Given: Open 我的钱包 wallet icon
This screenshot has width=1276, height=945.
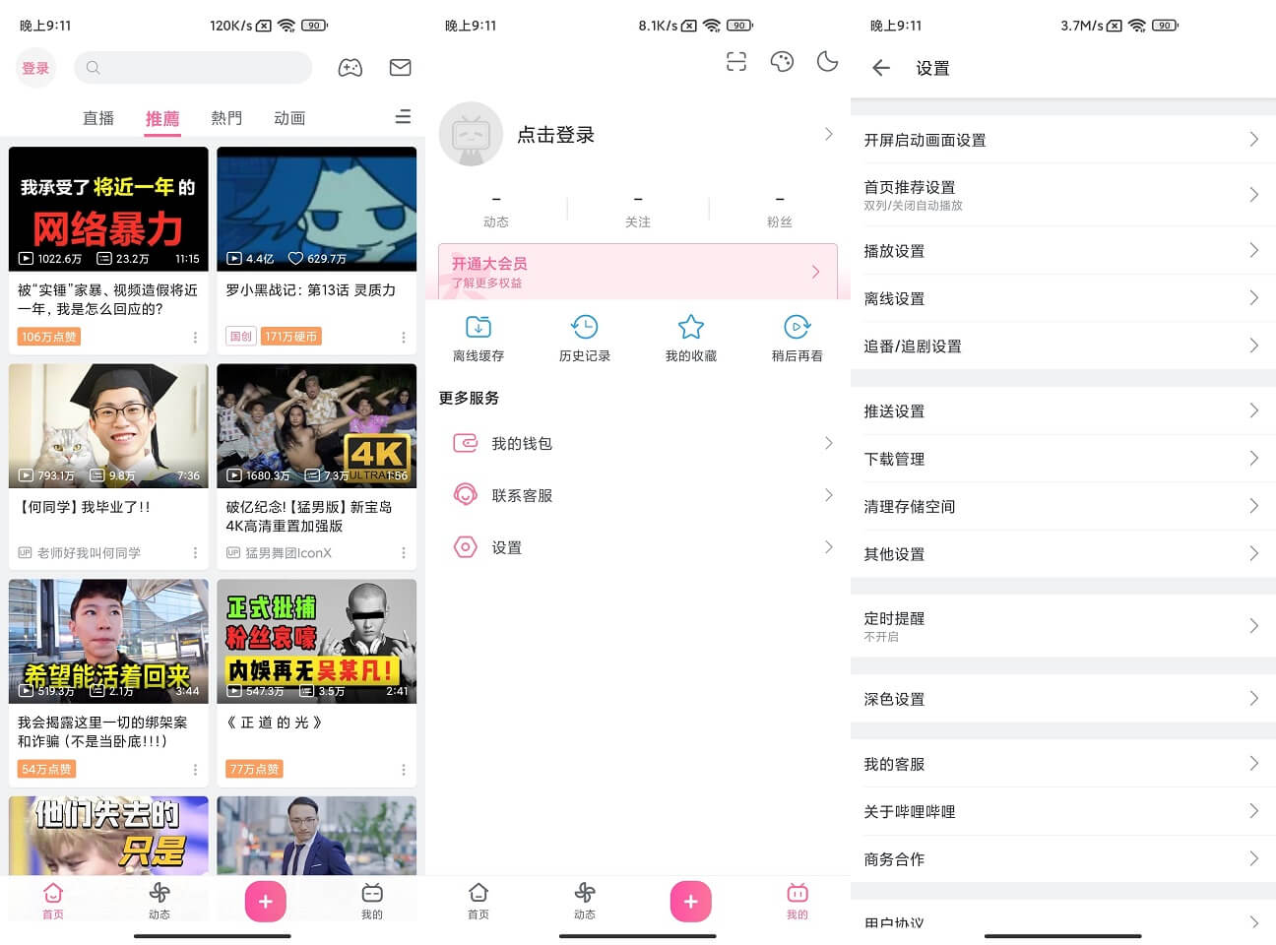Looking at the screenshot, I should point(466,443).
